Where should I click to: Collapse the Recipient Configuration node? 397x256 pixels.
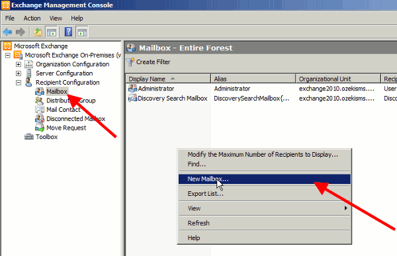coord(19,83)
